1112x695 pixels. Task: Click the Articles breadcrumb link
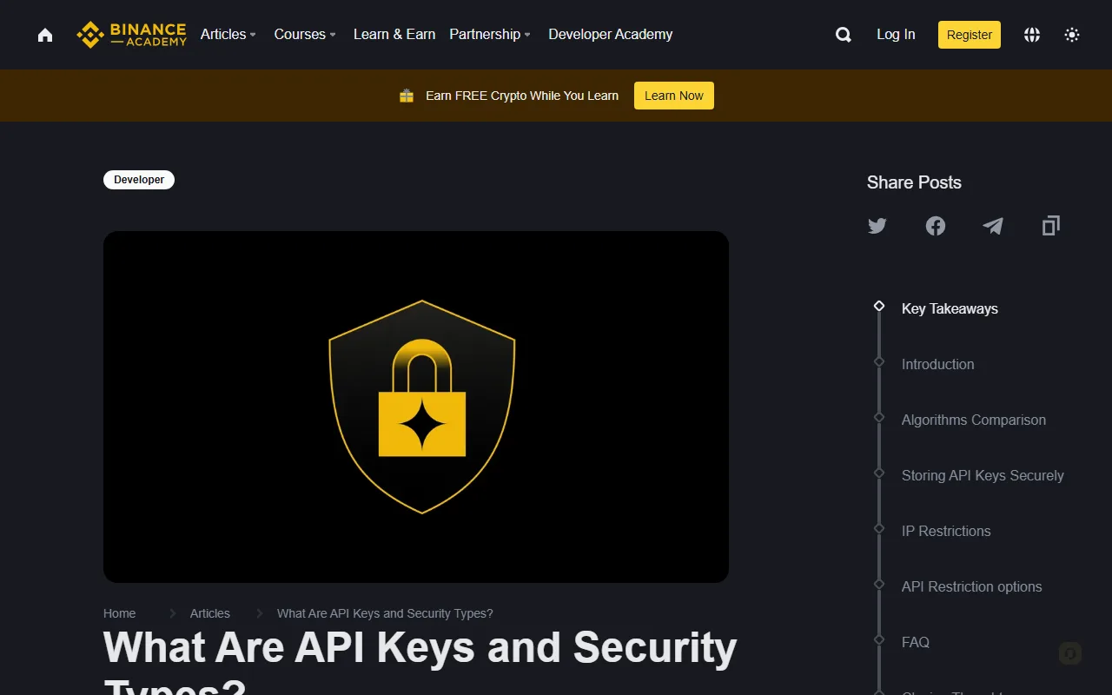click(x=210, y=613)
